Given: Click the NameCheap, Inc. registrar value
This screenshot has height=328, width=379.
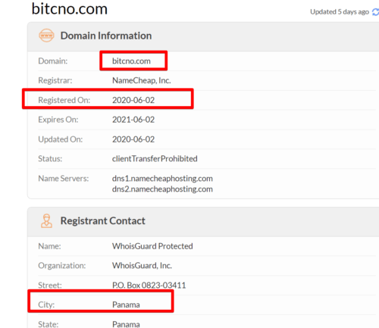Looking at the screenshot, I should tap(142, 80).
